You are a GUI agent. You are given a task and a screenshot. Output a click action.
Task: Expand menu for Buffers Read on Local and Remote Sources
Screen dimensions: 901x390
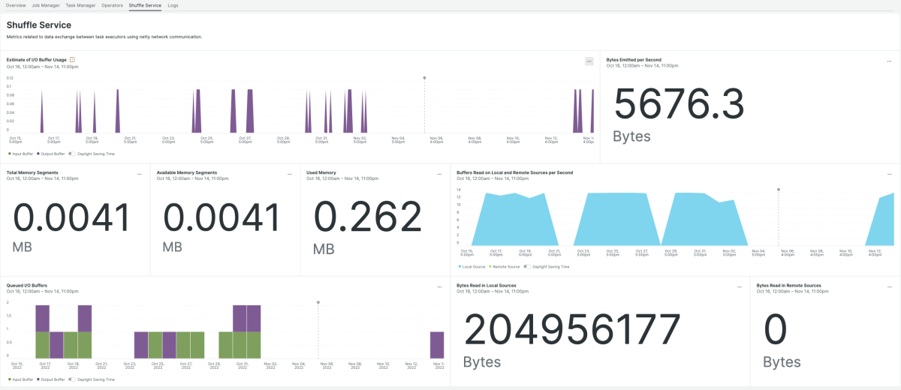click(889, 173)
